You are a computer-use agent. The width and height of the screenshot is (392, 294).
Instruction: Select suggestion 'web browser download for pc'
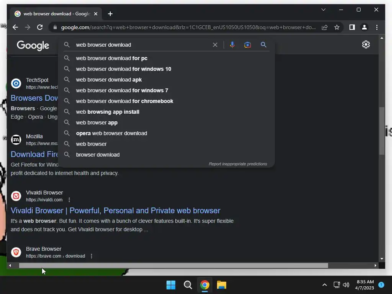pos(166,58)
